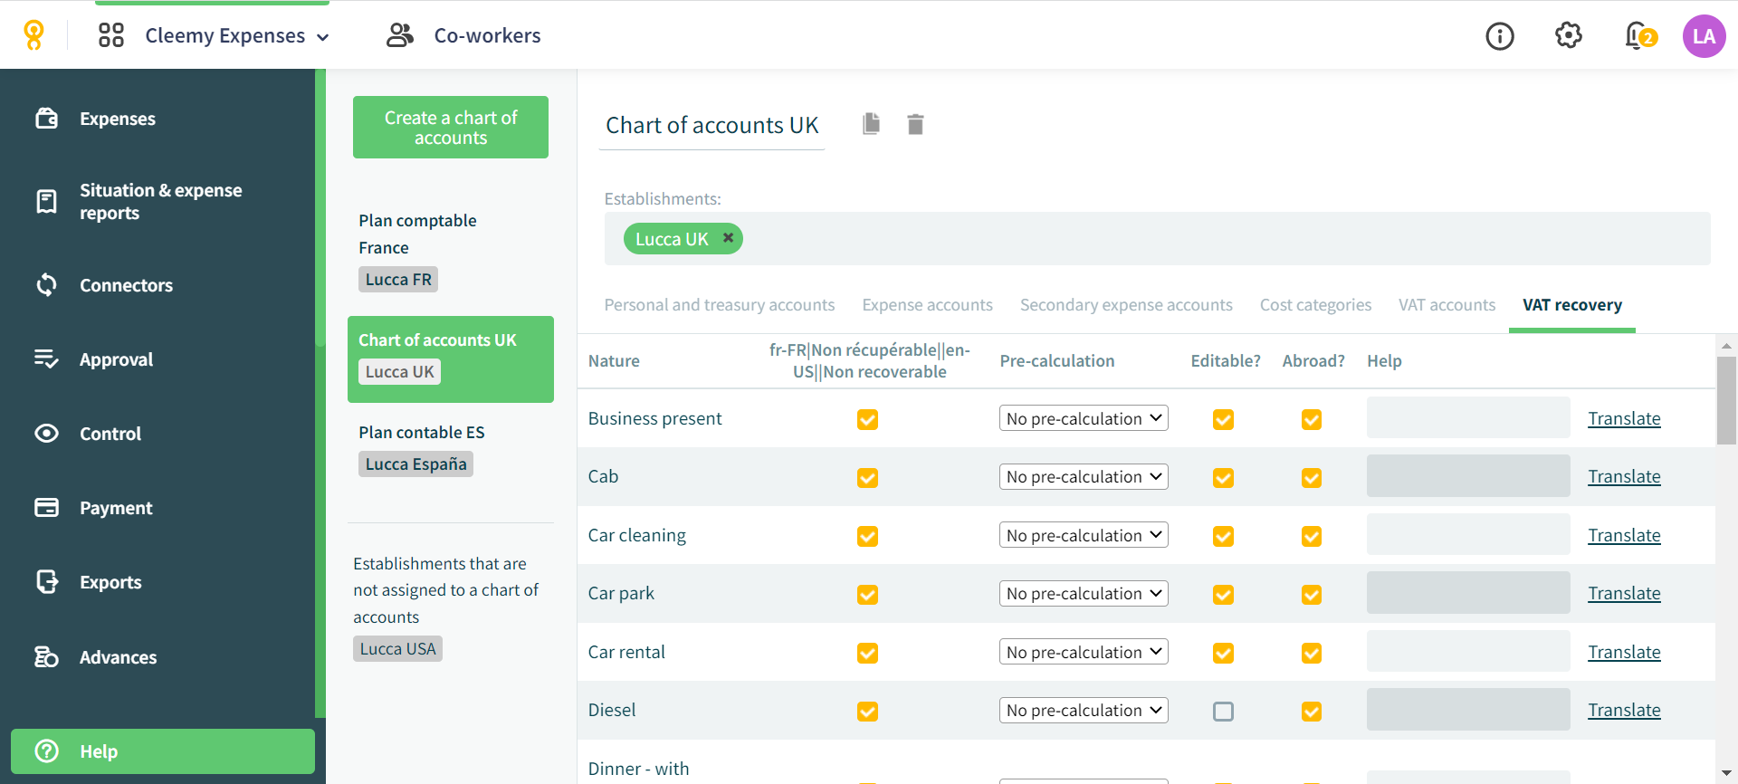Viewport: 1738px width, 784px height.
Task: Click the Help field for Car cleaning
Action: point(1468,534)
